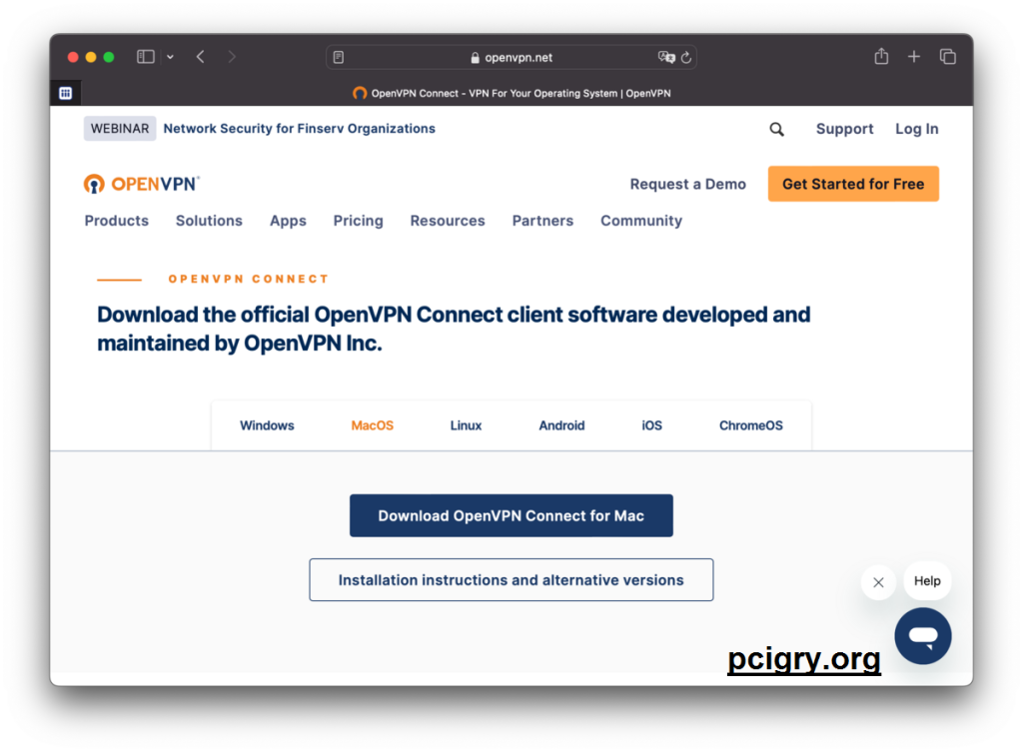The height and width of the screenshot is (752, 1023).
Task: Open the Share icon in Safari toolbar
Action: point(881,56)
